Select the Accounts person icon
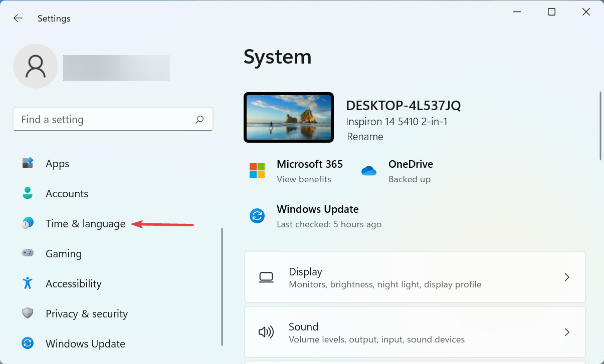The image size is (604, 364). 28,193
